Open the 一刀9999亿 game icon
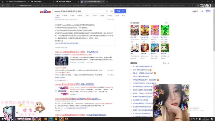Viewport: 215px width, 121px height. coord(155,30)
